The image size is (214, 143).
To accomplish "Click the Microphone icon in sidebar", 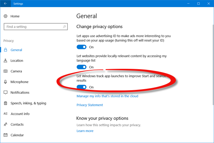I will tap(6, 82).
